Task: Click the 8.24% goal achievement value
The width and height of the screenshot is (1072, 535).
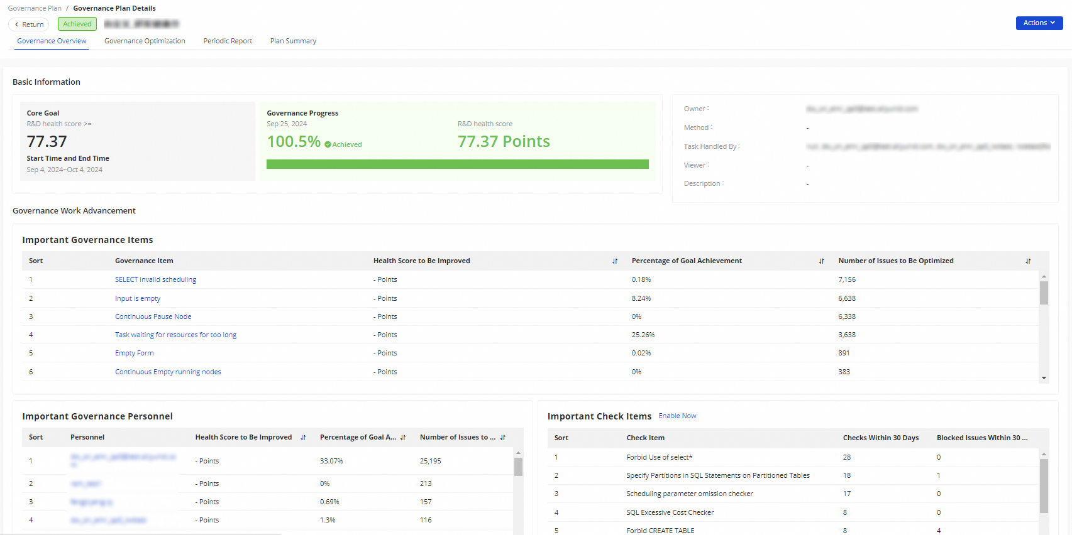Action: pos(641,298)
